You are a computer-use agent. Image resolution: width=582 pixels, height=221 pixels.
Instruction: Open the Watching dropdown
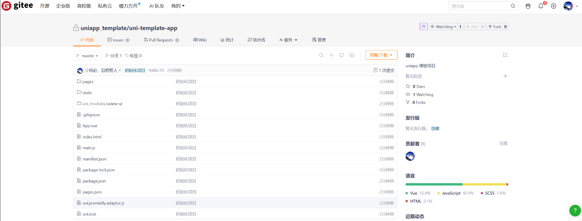pos(443,27)
